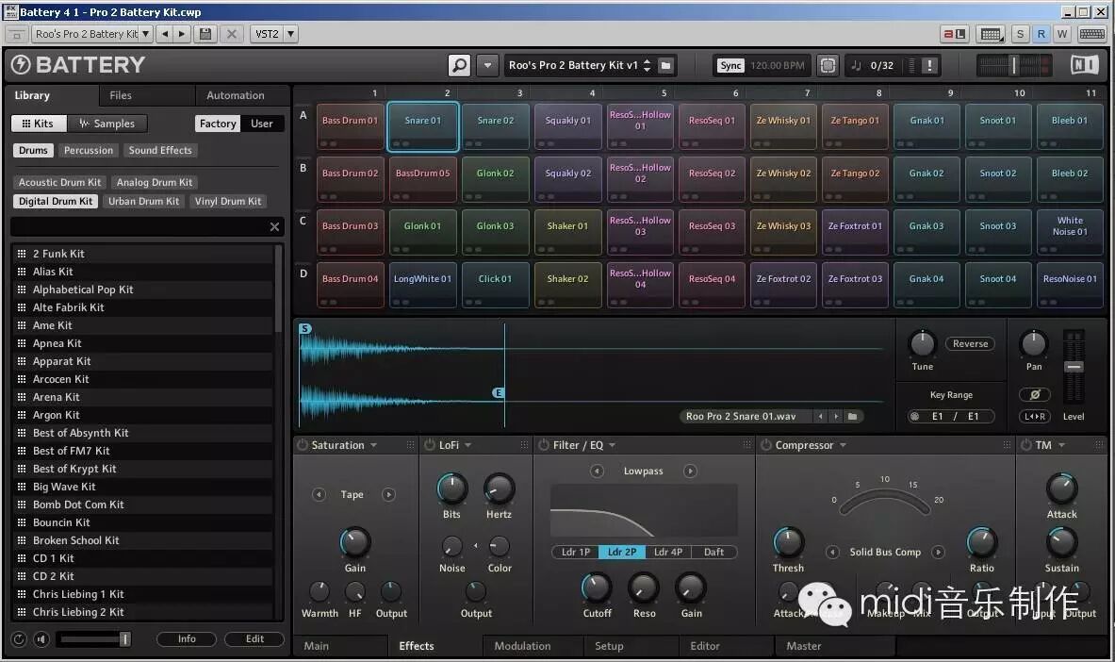This screenshot has width=1115, height=662.
Task: Click the Battery logo power icon
Action: [x=21, y=65]
